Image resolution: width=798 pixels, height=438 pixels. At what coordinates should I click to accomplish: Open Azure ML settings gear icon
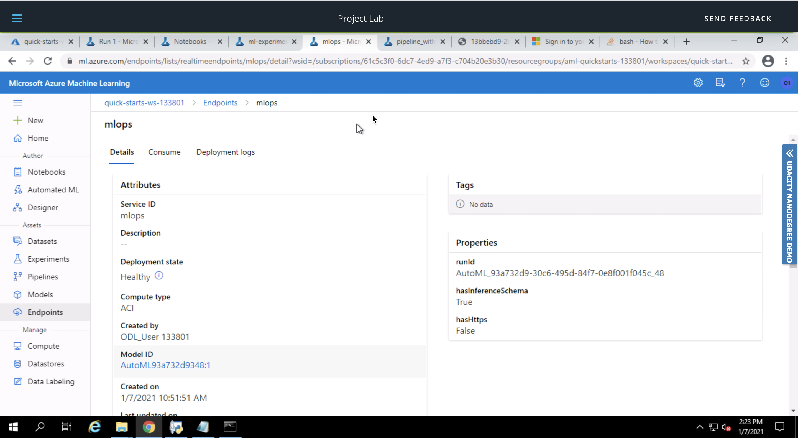tap(698, 83)
